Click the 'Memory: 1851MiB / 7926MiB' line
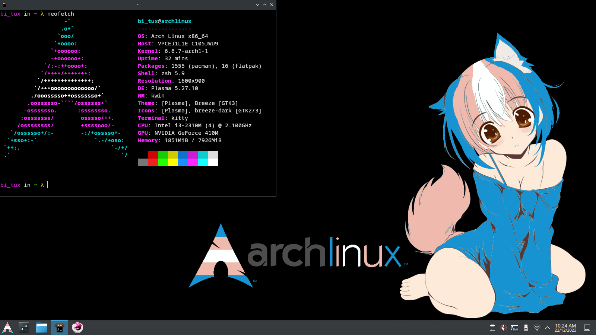Viewport: 596px width, 335px height. coord(180,140)
